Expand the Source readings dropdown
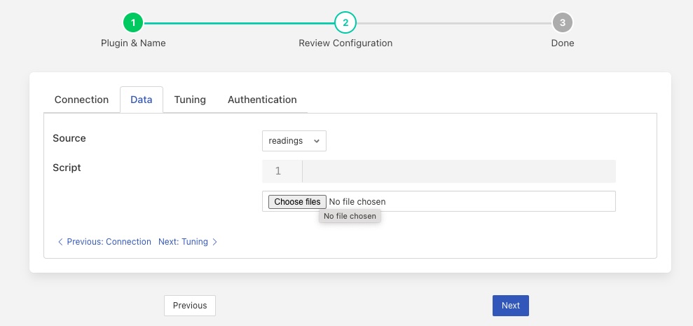 tap(294, 141)
